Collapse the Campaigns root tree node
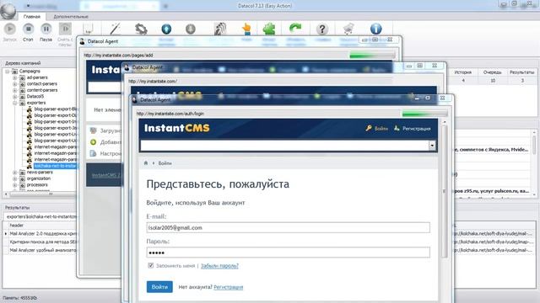This screenshot has width=540, height=303. [8, 71]
